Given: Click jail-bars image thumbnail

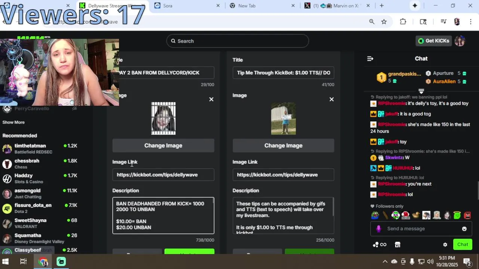Looking at the screenshot, I should point(163,118).
